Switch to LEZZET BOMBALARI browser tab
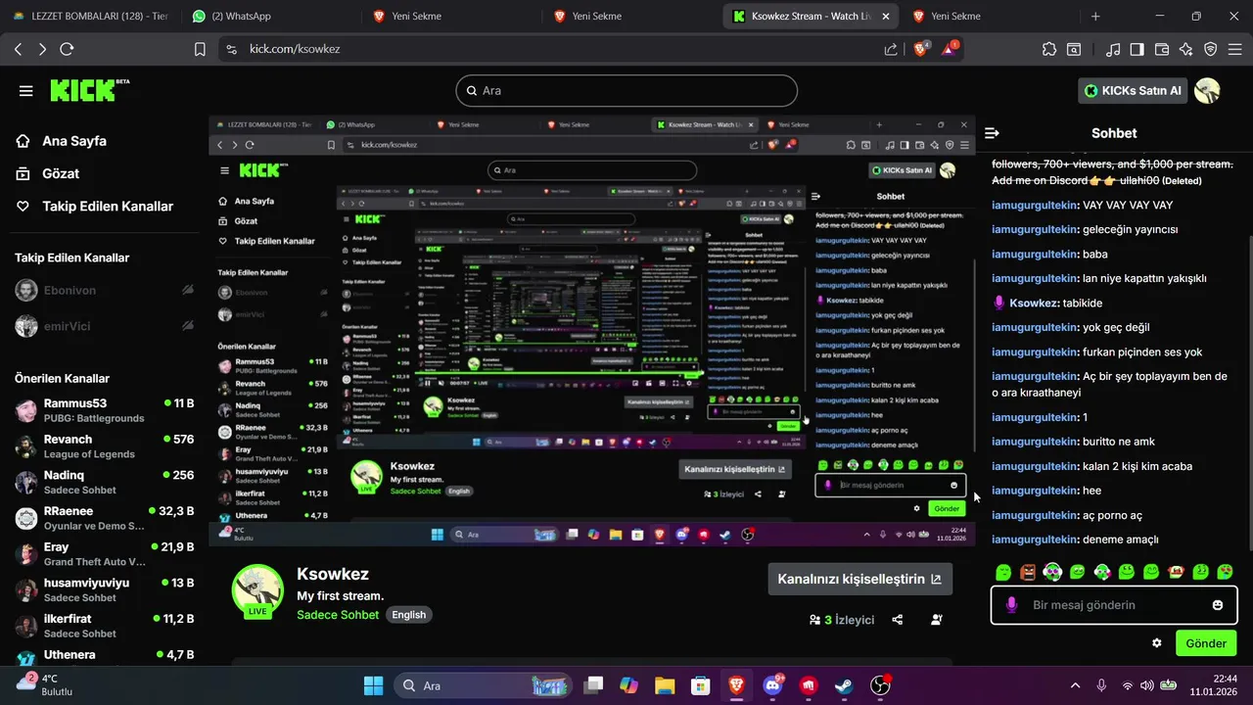Image resolution: width=1253 pixels, height=705 pixels. (x=91, y=17)
